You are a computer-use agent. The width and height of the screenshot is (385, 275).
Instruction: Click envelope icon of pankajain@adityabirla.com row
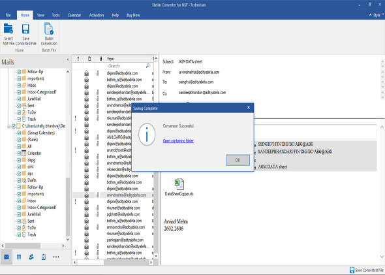tap(86, 240)
